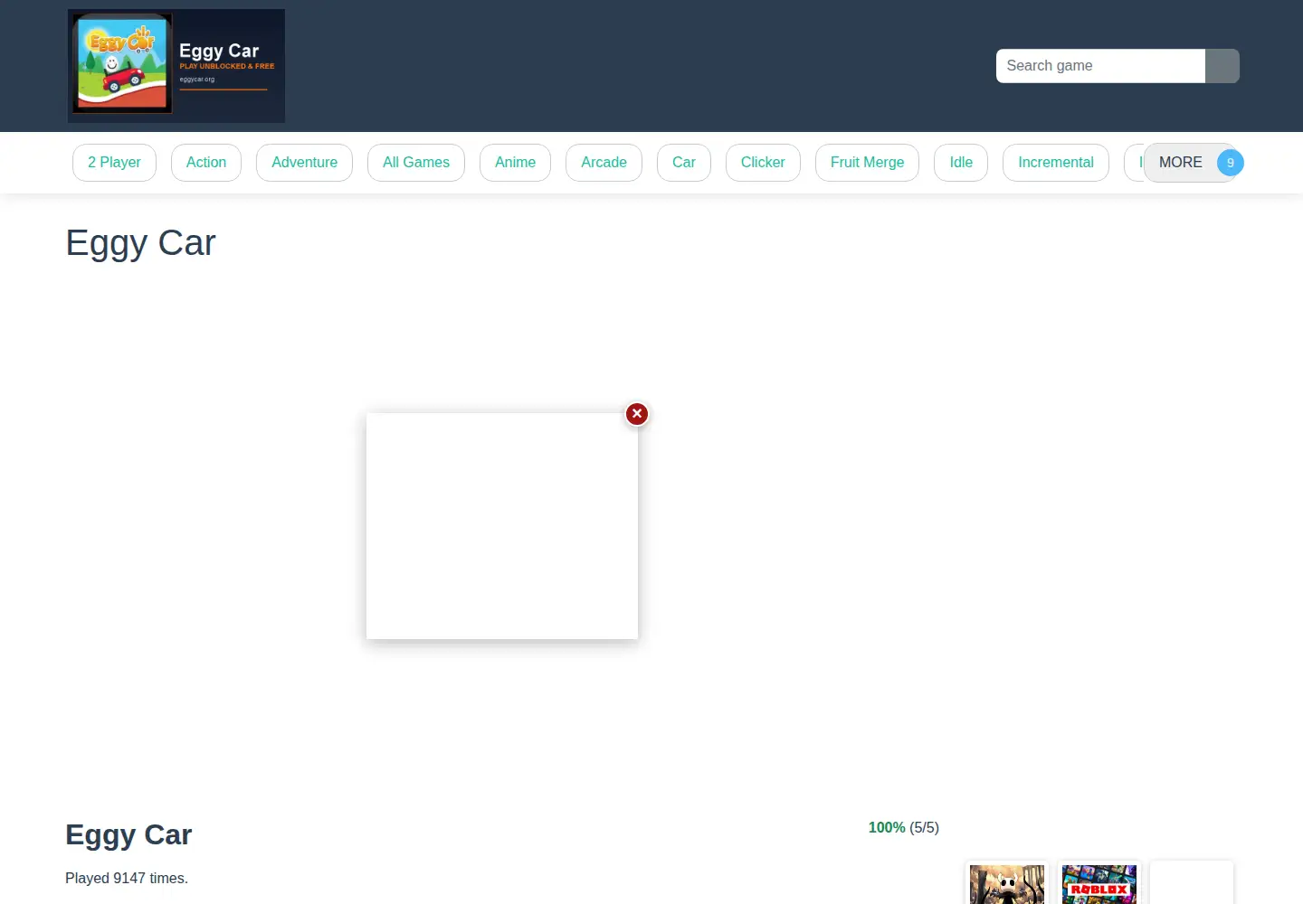This screenshot has height=904, width=1303.
Task: Close the popup with red X button
Action: click(x=637, y=414)
